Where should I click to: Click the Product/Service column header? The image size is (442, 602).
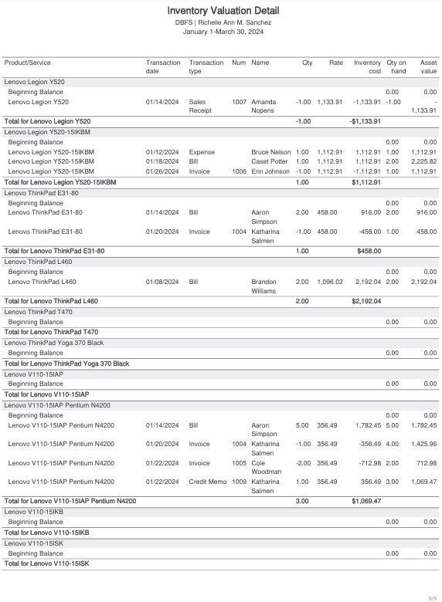tap(27, 63)
